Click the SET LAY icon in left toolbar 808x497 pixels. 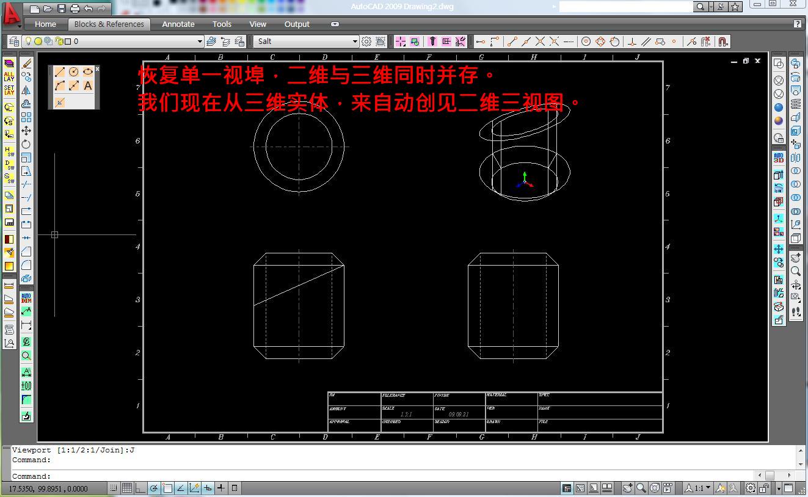pyautogui.click(x=9, y=90)
